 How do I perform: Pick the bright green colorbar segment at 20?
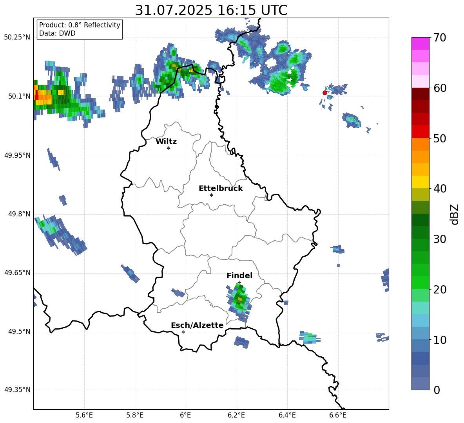(x=420, y=283)
